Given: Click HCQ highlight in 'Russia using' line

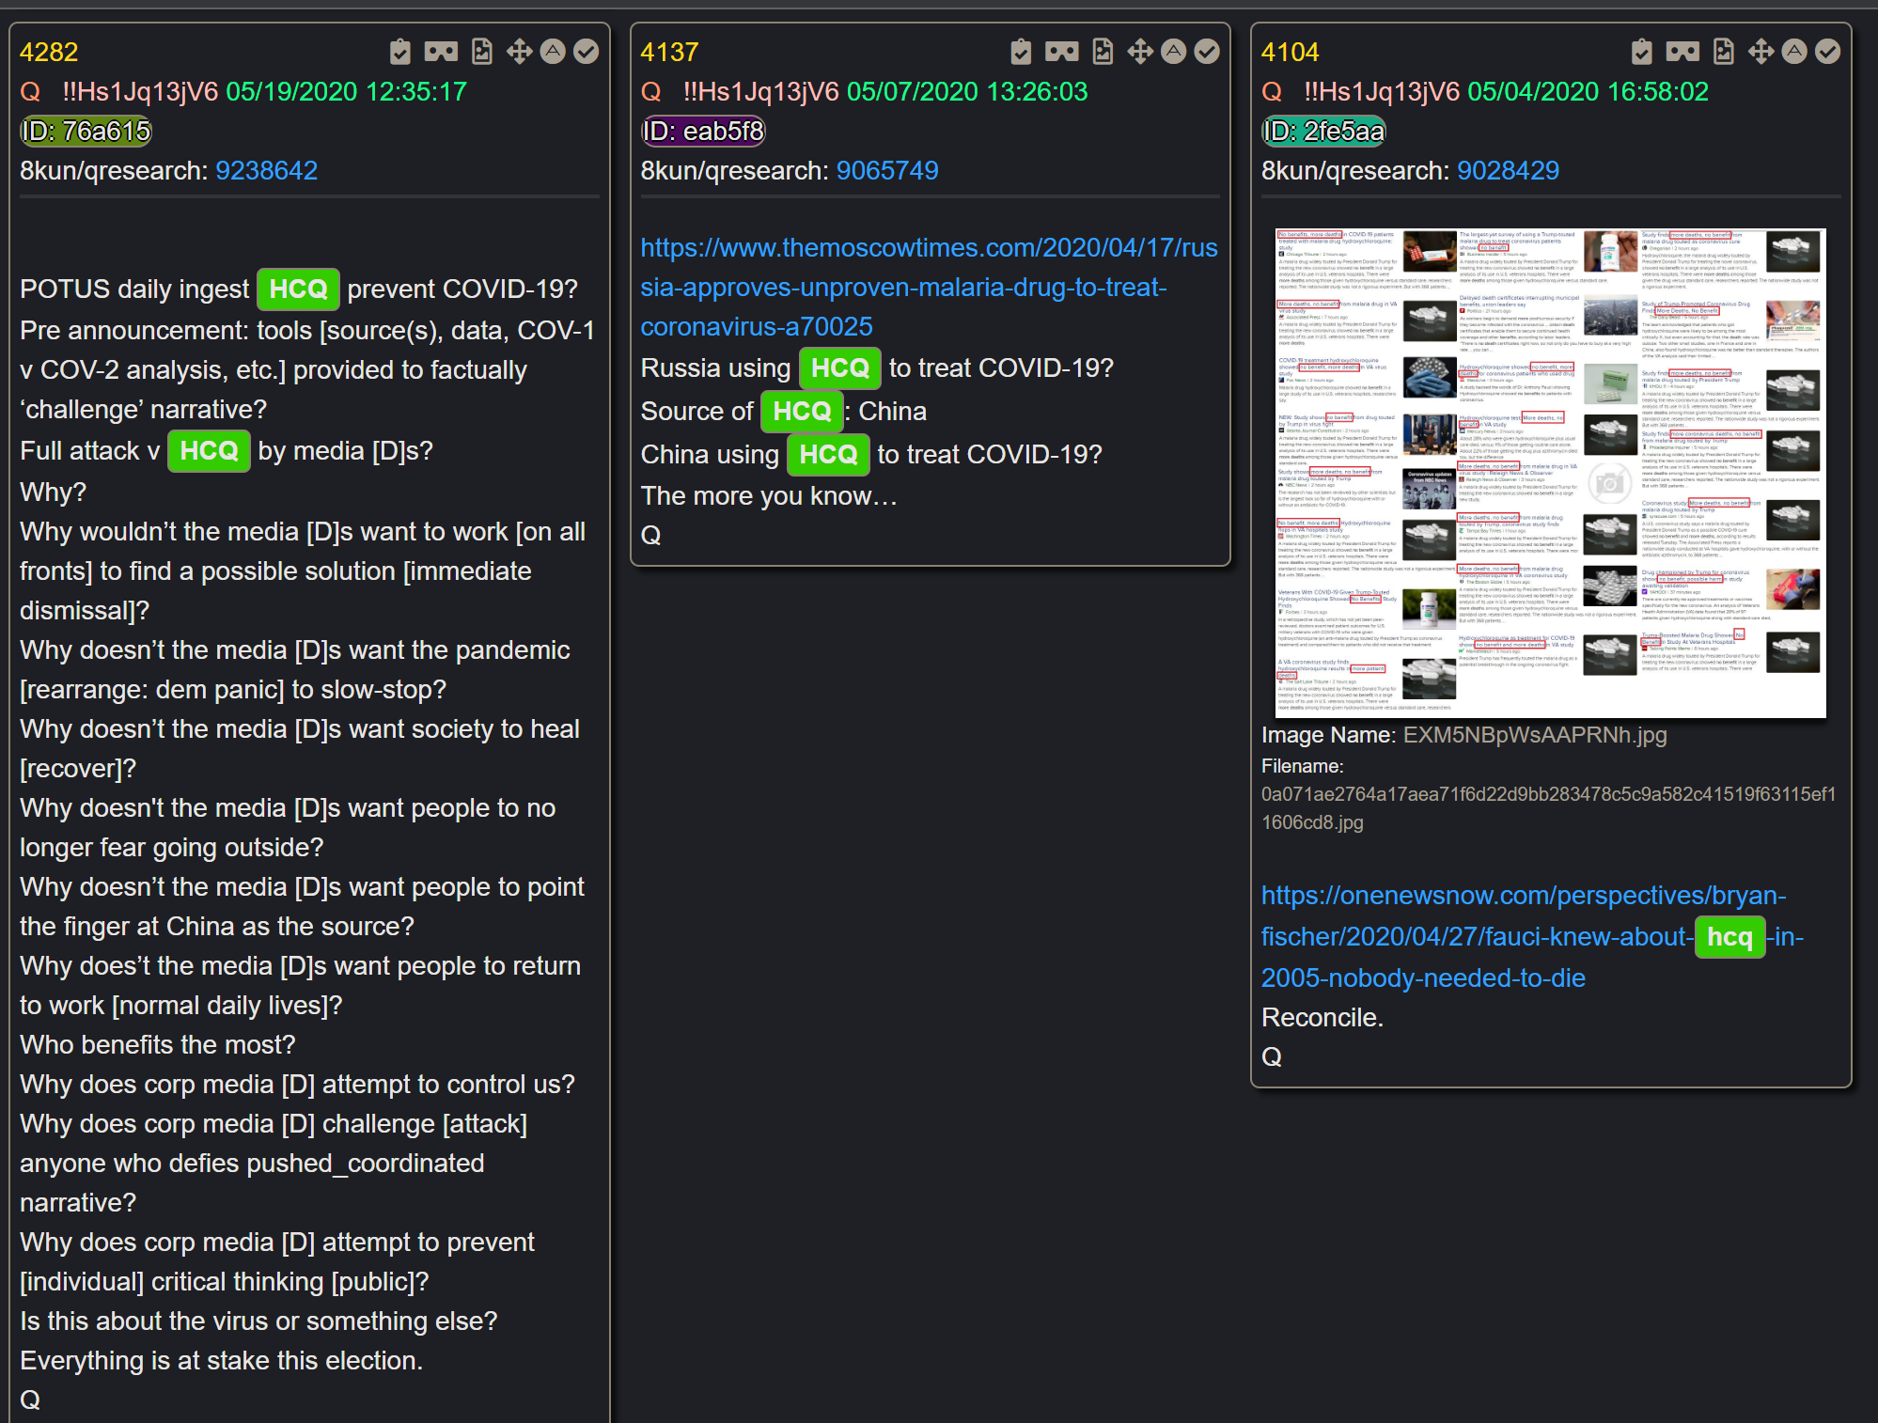Looking at the screenshot, I should click(839, 368).
